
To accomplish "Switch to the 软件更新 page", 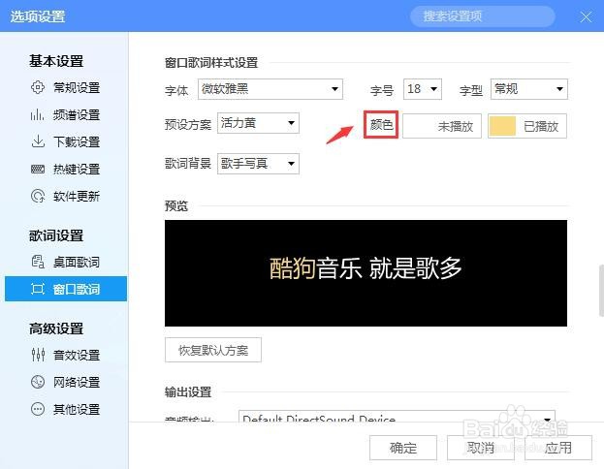I will 66,196.
